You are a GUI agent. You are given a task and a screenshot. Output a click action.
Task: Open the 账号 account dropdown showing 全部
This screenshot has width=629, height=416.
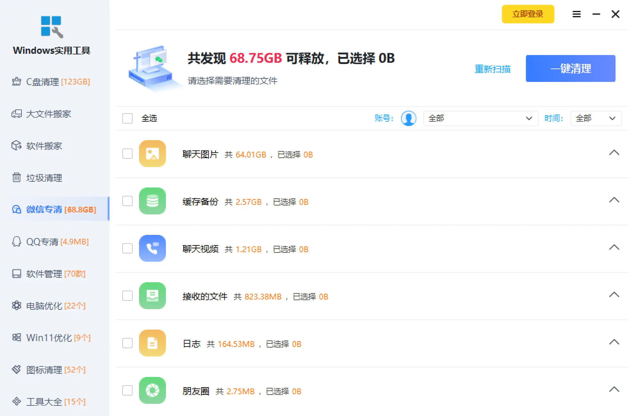(480, 118)
